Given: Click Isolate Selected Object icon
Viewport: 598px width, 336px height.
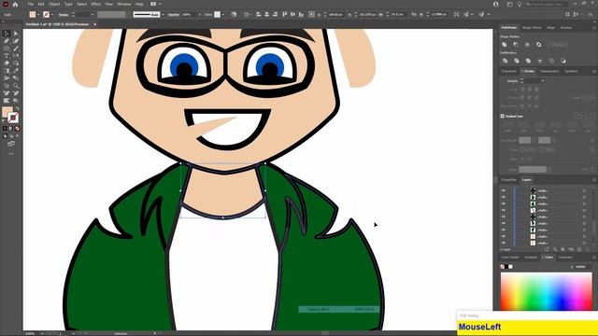Looking at the screenshot, I should tap(457, 15).
